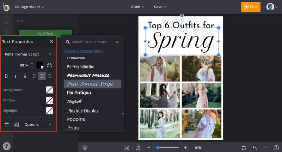Open the history clock icon
This screenshot has width=282, height=152.
276,148
